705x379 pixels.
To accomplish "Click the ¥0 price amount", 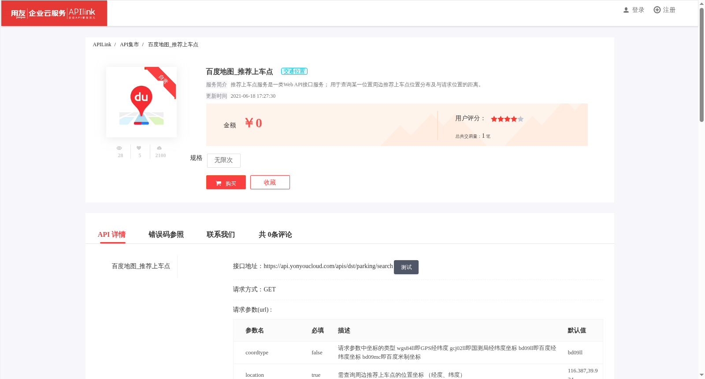I will pos(253,123).
